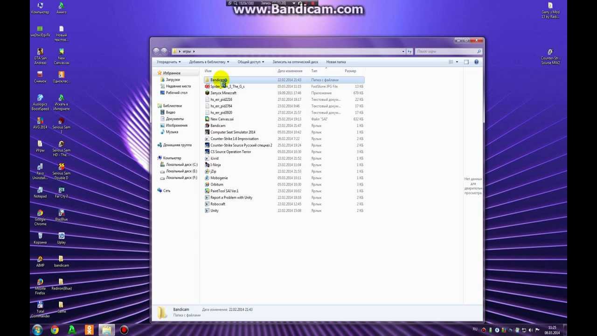The height and width of the screenshot is (336, 597).
Task: Click the change view icon
Action: [x=451, y=62]
